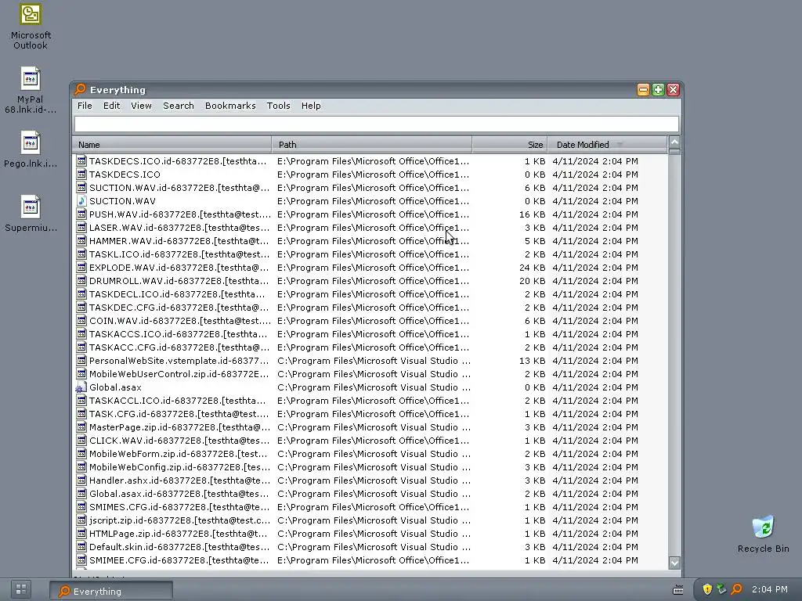Select the MobileWebUserControl.zip file row
Viewport: 802px width, 601px height.
(x=370, y=373)
